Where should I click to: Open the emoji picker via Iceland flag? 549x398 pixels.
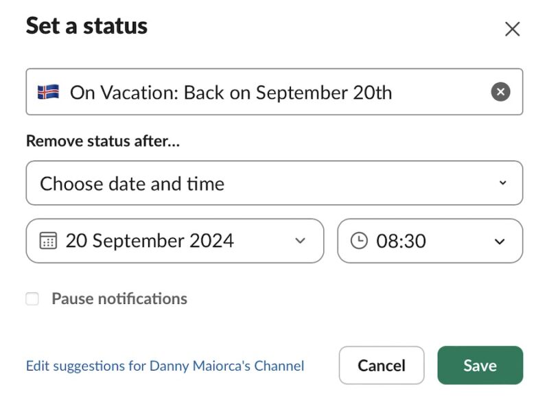[x=48, y=91]
